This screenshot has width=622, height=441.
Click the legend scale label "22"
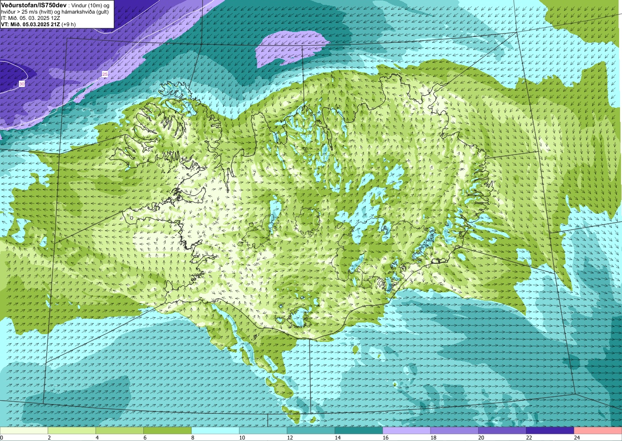point(529,438)
